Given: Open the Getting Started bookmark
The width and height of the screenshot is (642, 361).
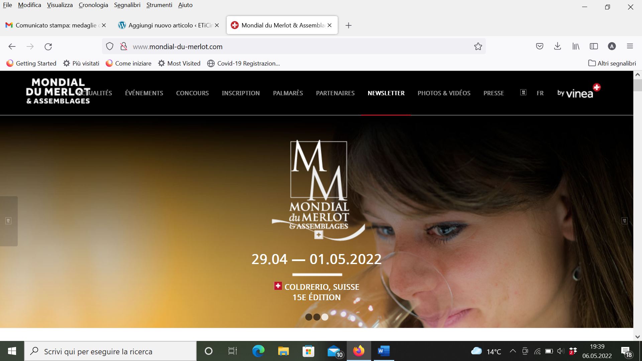Looking at the screenshot, I should 31,64.
